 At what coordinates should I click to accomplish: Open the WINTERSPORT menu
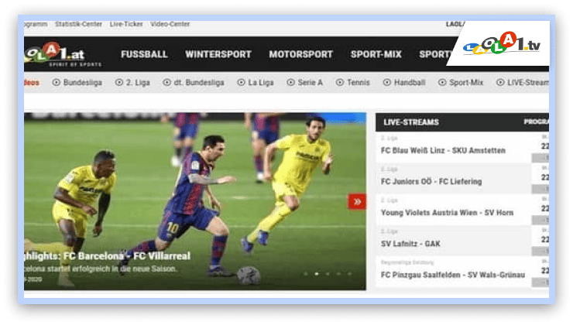(218, 54)
